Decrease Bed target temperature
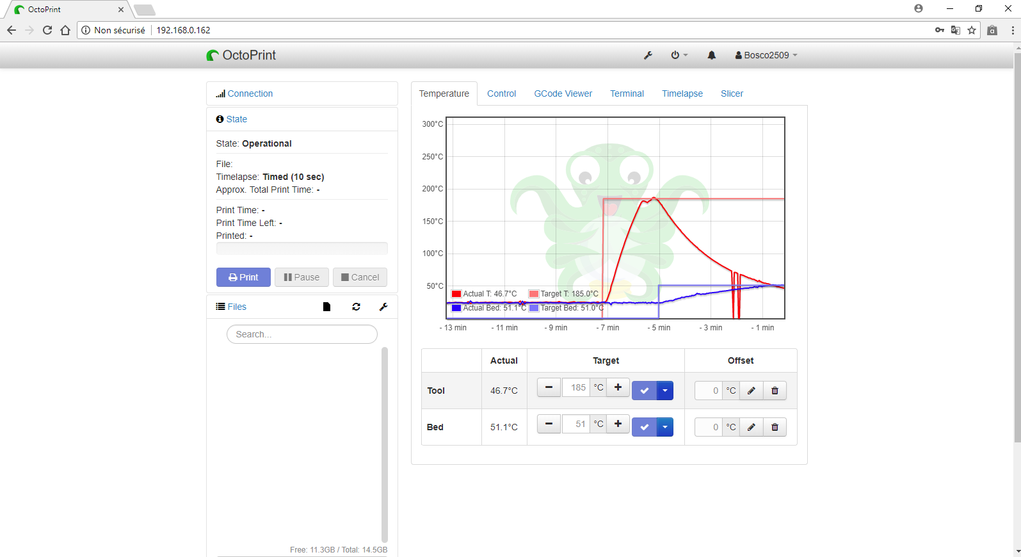This screenshot has height=557, width=1021. [549, 424]
